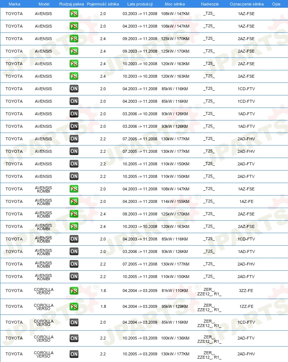Select the 1ZZ-FE engine code cell
This screenshot has height=362, width=288.
[246, 307]
